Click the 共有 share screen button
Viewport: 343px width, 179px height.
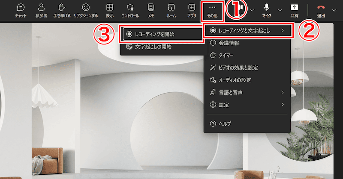coord(295,10)
